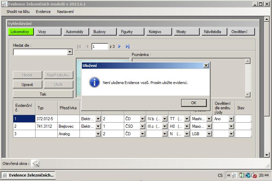Viewport: 272px width, 181px height.
Task: Click the open window icon beside Otevřená okna
Action: point(35,164)
